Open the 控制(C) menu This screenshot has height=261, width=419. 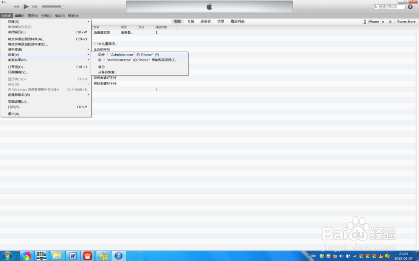46,16
